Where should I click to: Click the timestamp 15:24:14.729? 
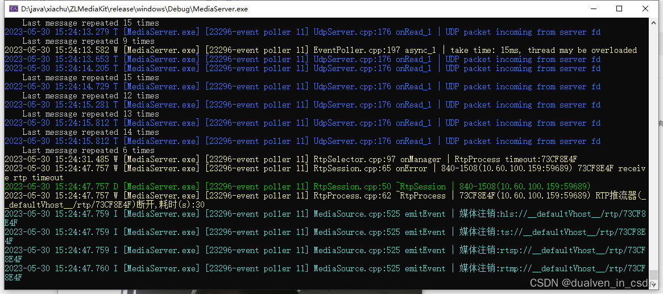pyautogui.click(x=81, y=86)
